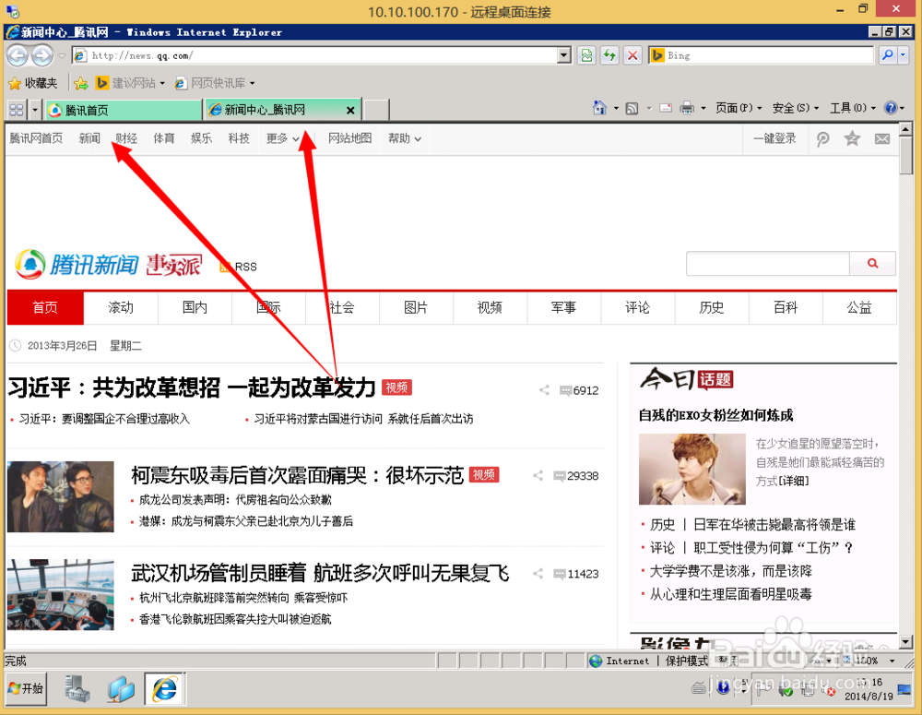Image resolution: width=922 pixels, height=715 pixels.
Task: Click the 柯震东 news photo thumbnail
Action: [x=61, y=496]
